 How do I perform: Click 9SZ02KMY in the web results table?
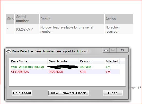coord(24,29)
